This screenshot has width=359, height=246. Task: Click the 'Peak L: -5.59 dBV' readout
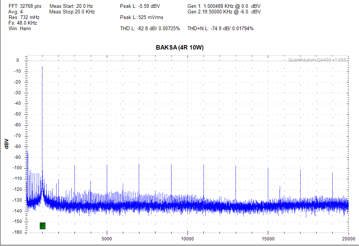tap(140, 6)
